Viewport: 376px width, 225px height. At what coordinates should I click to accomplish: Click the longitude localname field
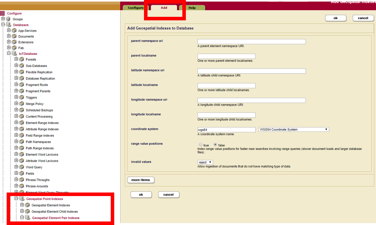pos(227,115)
